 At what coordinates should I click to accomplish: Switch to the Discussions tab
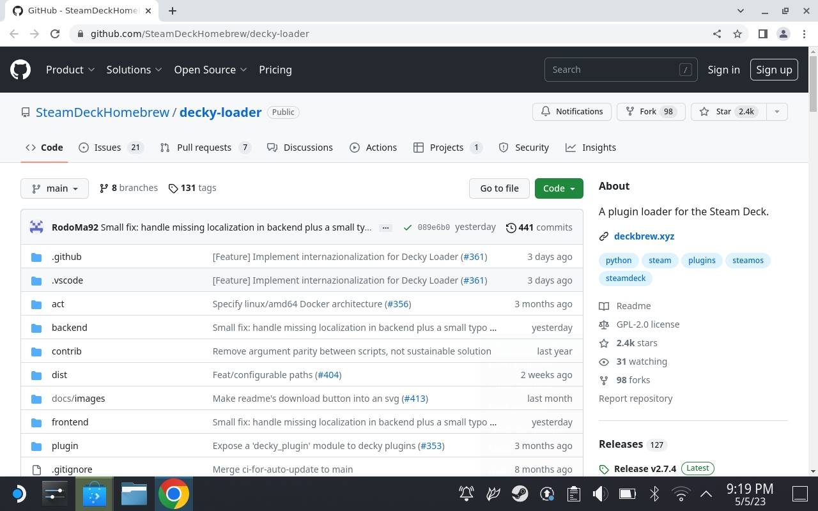point(300,148)
